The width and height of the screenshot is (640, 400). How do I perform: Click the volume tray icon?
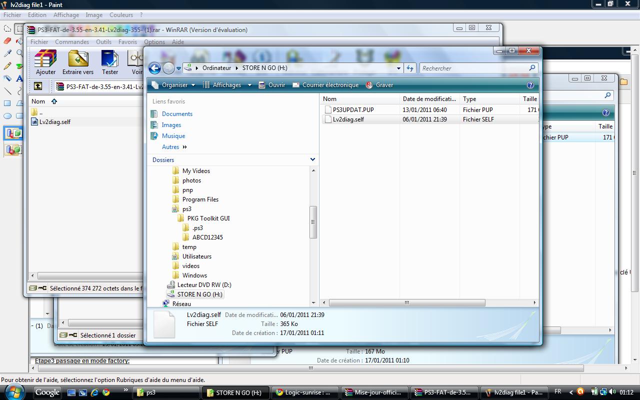612,392
